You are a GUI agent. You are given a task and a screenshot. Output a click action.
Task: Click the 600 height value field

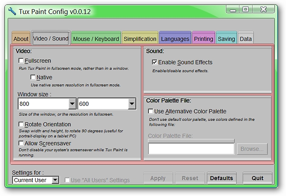[x=103, y=104]
